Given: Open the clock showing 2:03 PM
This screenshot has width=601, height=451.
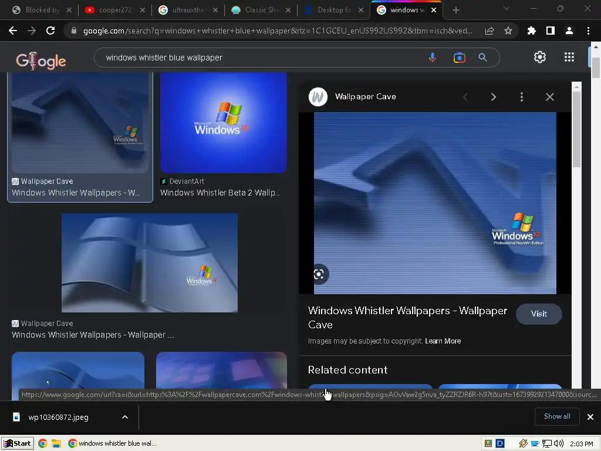Looking at the screenshot, I should tap(581, 444).
